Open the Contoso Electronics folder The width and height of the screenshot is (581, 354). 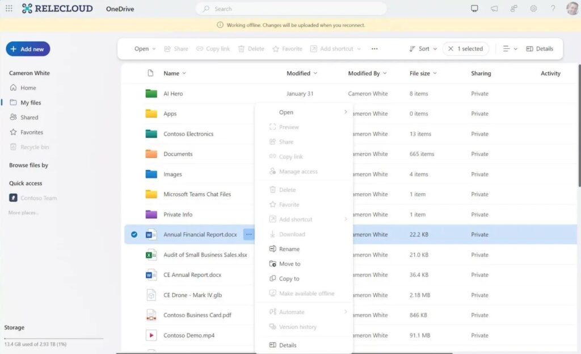click(x=188, y=134)
